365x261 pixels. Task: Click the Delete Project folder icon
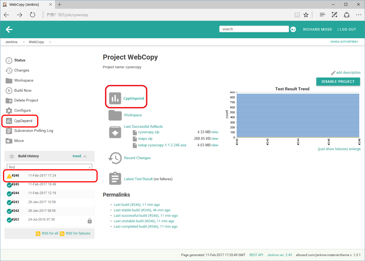click(9, 100)
